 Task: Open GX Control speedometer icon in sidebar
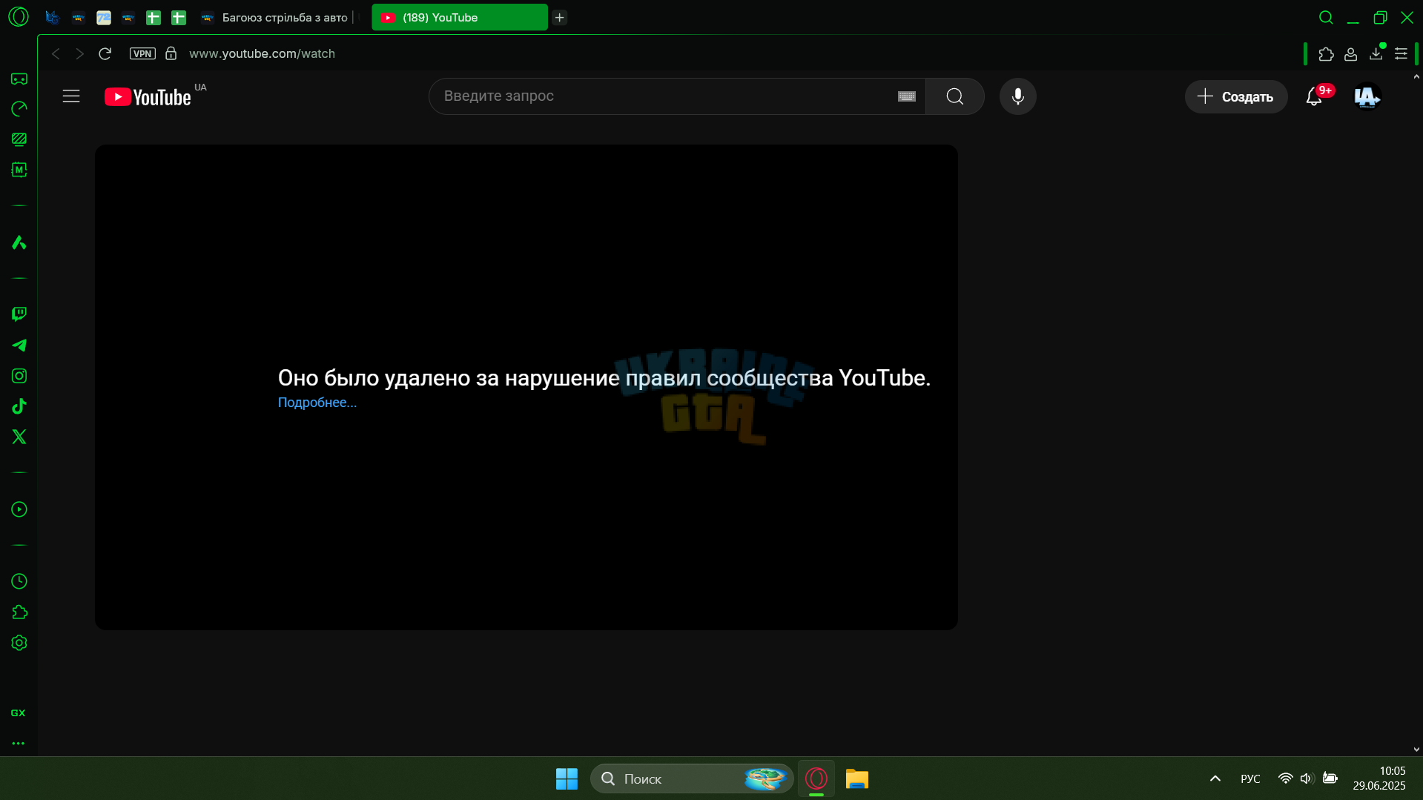(19, 109)
